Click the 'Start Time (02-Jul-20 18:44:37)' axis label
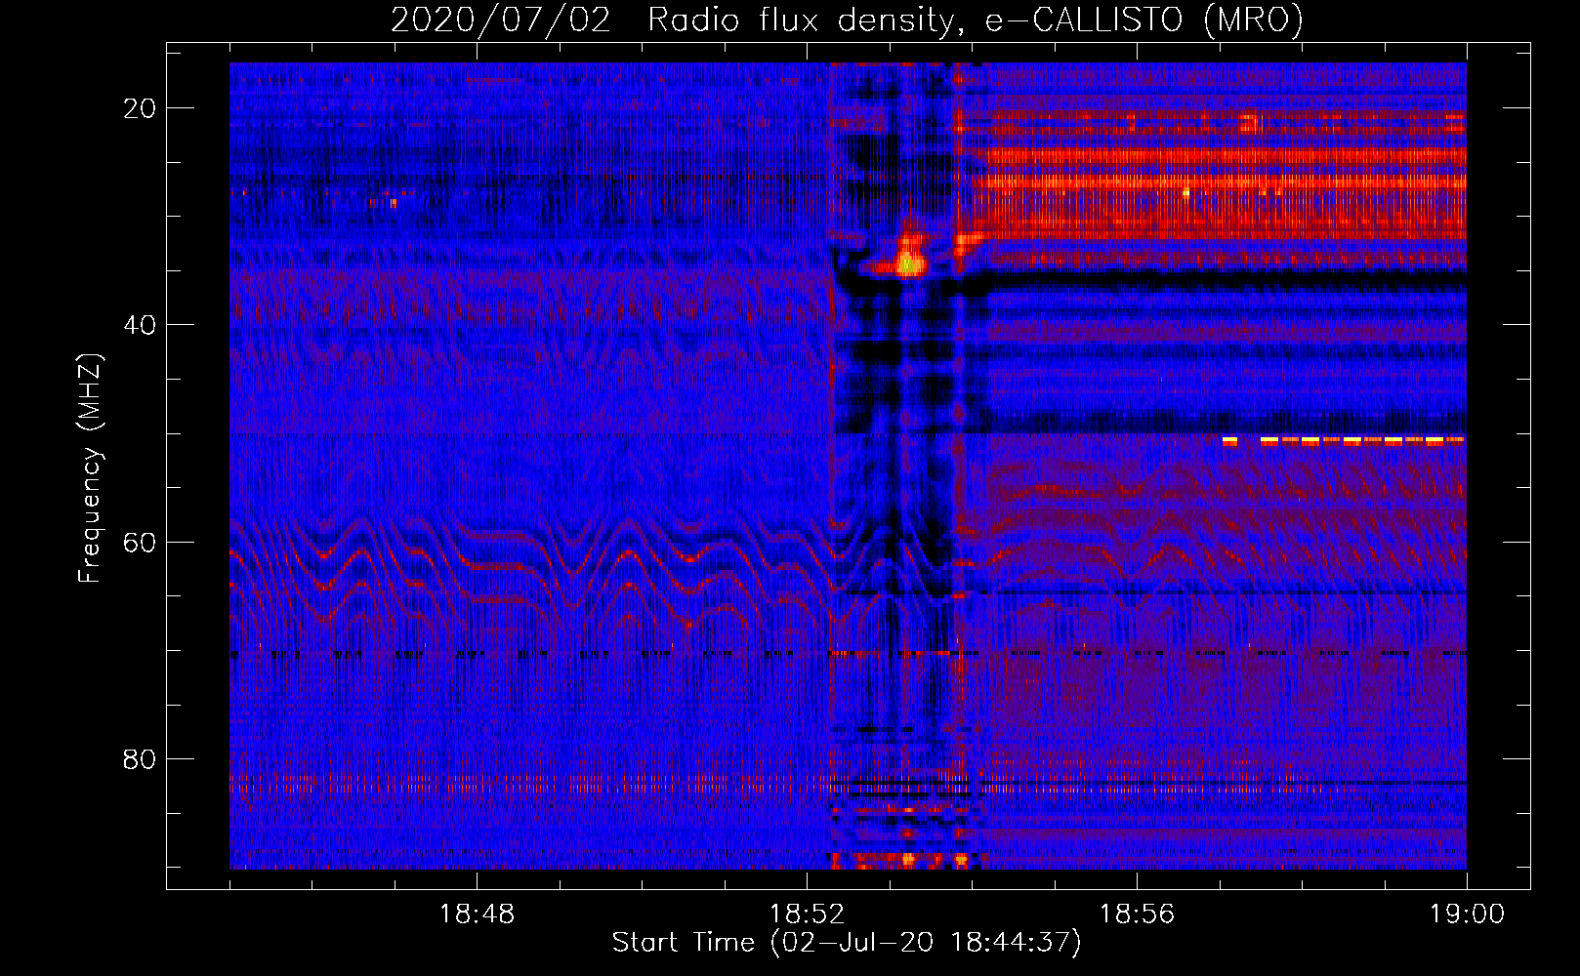Image resolution: width=1580 pixels, height=976 pixels. 847,943
